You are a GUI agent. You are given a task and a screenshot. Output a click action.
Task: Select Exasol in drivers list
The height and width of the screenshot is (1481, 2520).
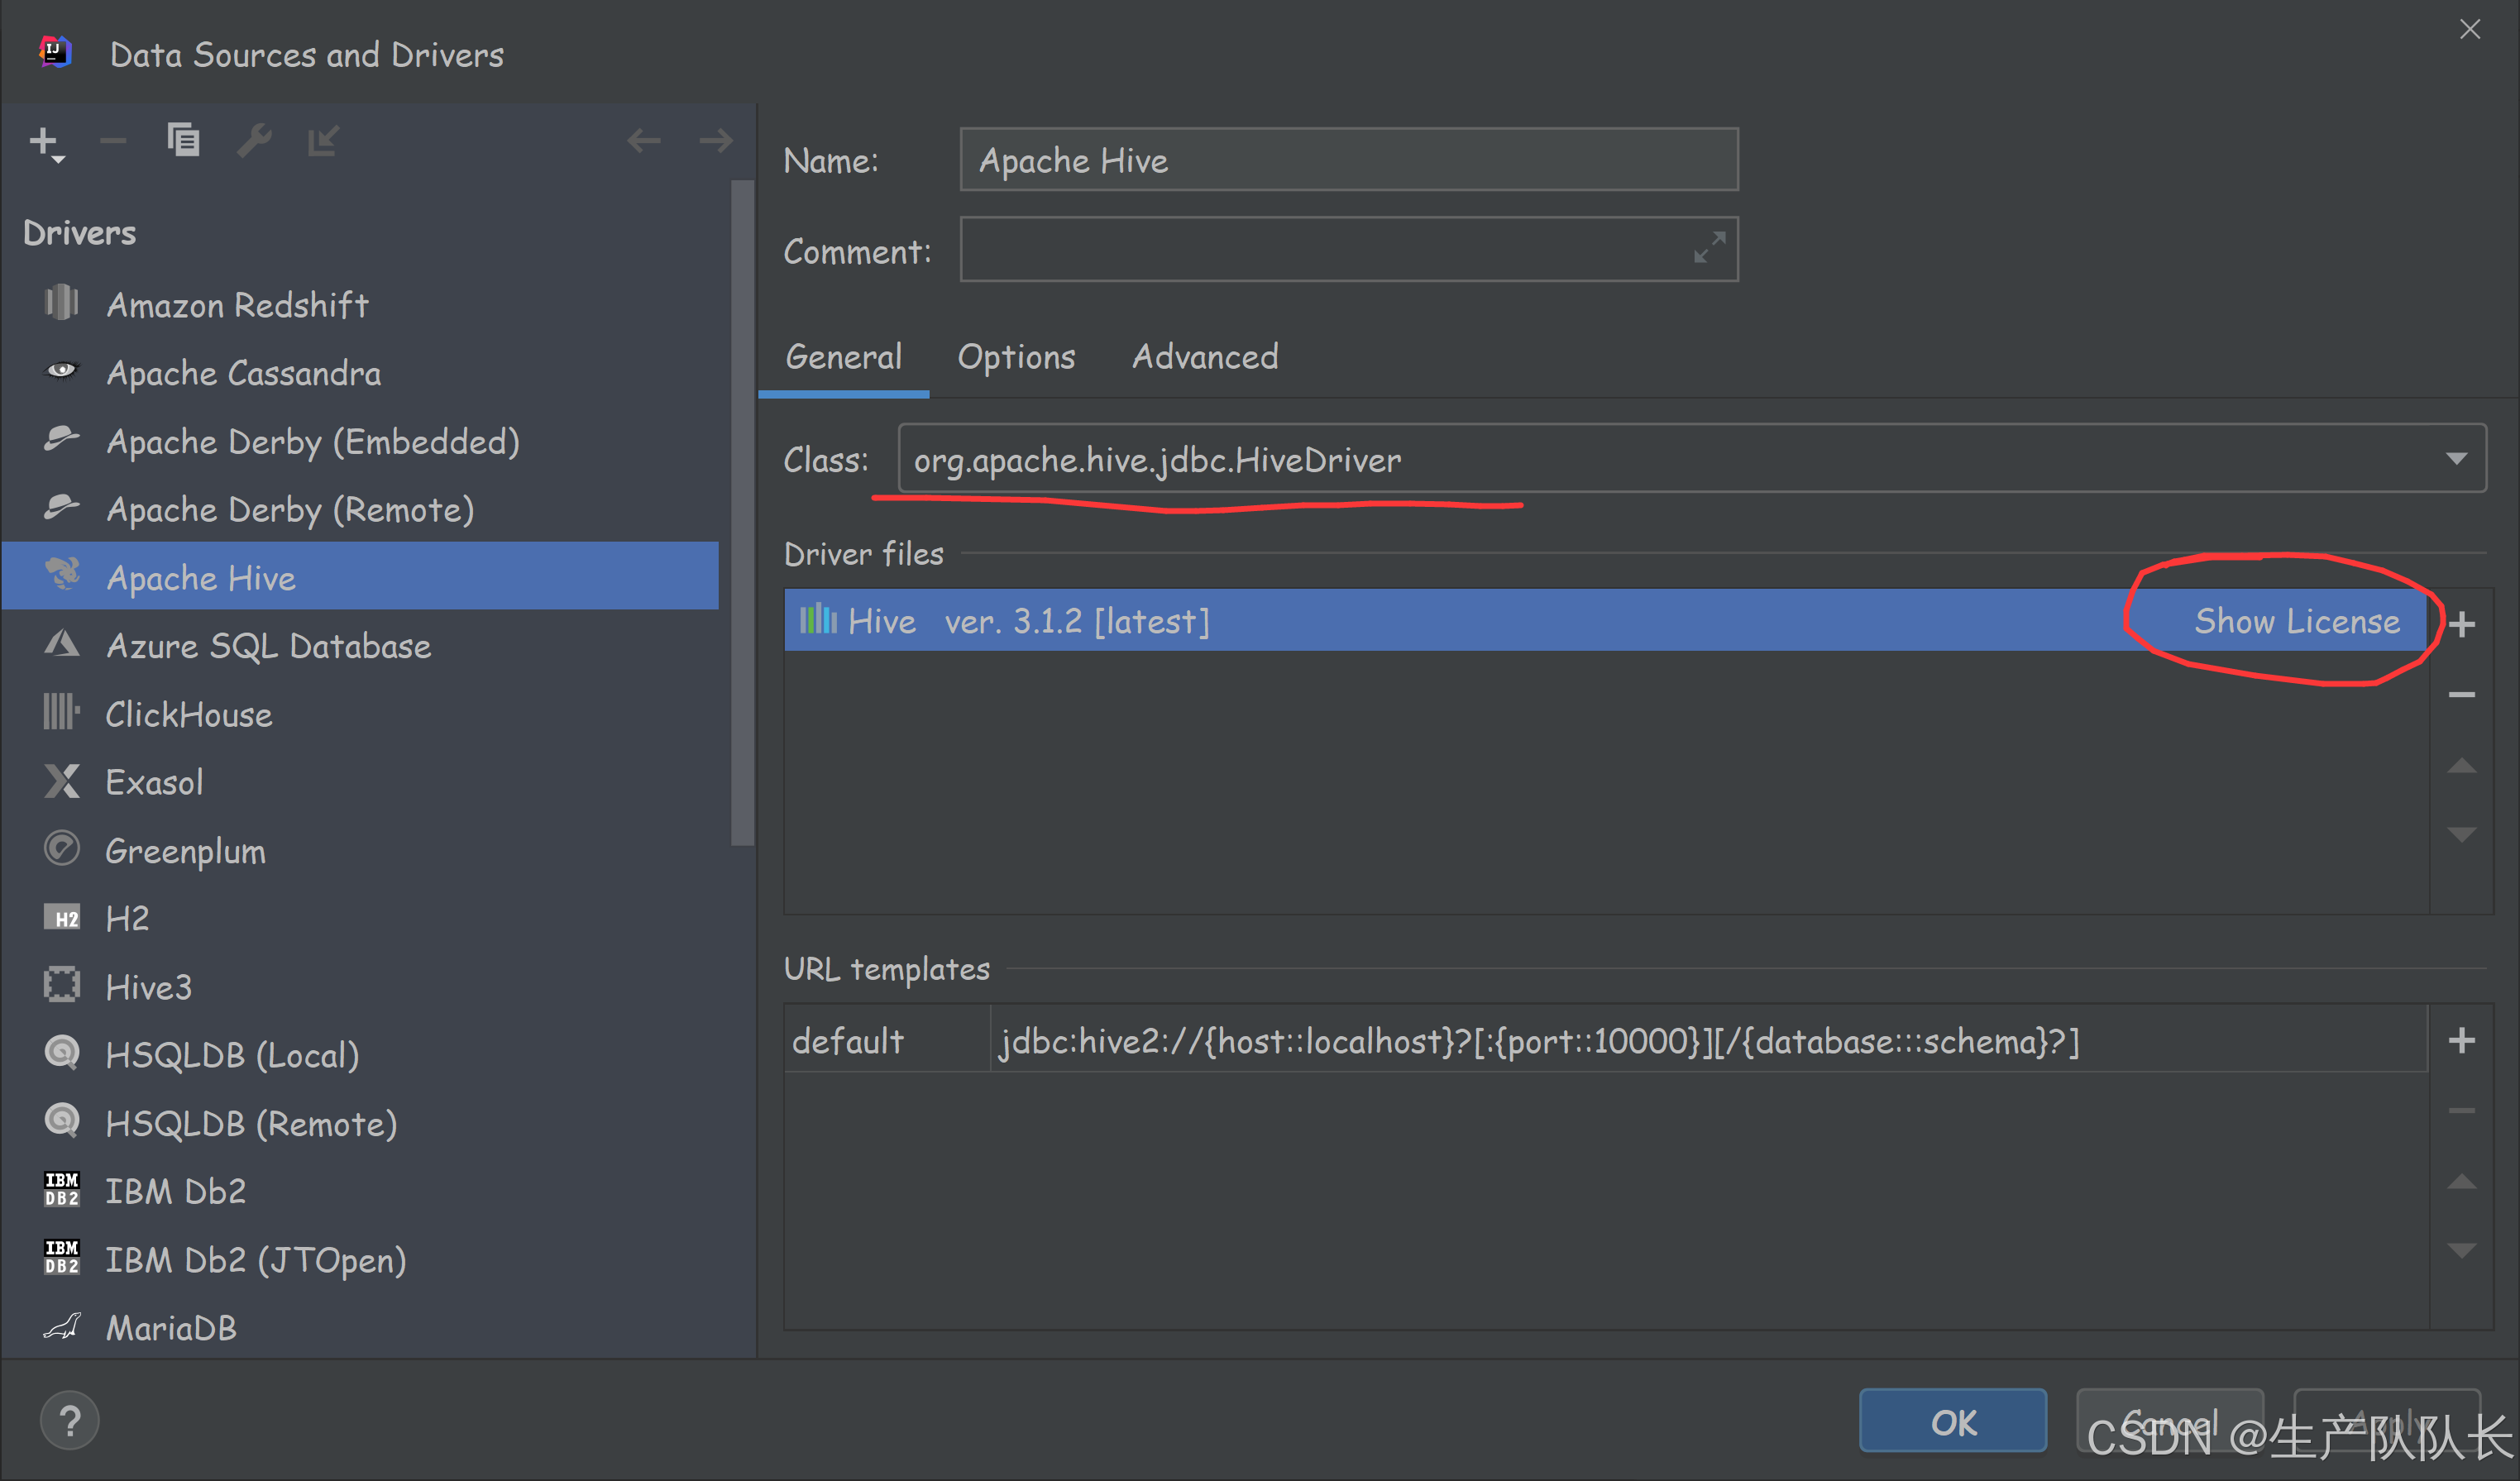click(361, 781)
